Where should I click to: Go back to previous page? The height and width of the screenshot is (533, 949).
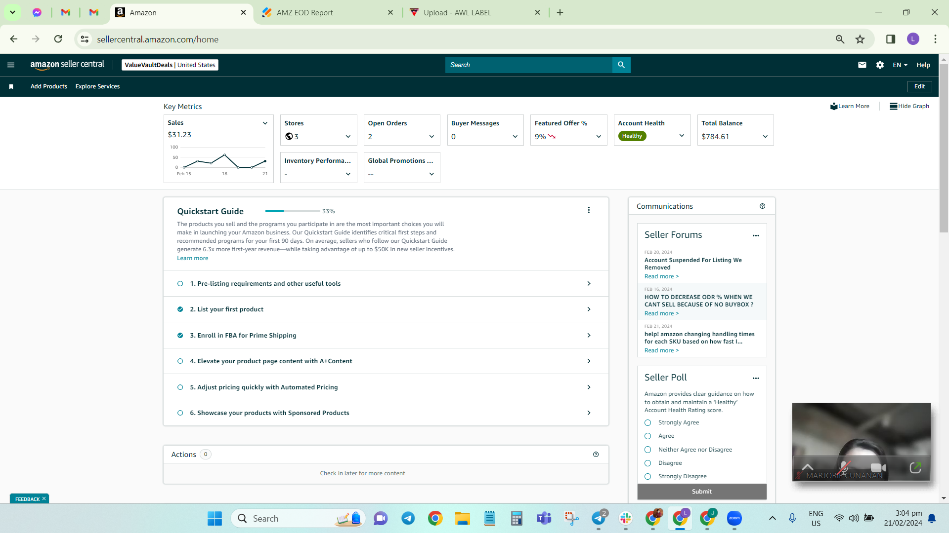14,39
